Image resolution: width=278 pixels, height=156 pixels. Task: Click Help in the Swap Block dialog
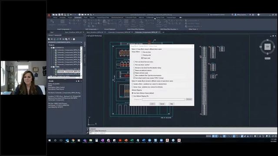pyautogui.click(x=171, y=104)
